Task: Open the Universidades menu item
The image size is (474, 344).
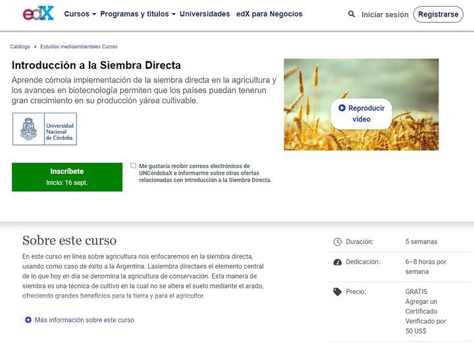Action: [205, 14]
